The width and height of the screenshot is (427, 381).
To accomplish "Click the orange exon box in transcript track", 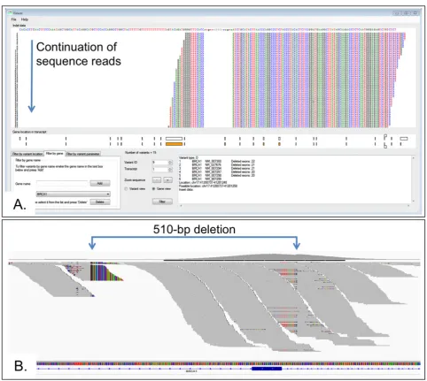I will 174,144.
